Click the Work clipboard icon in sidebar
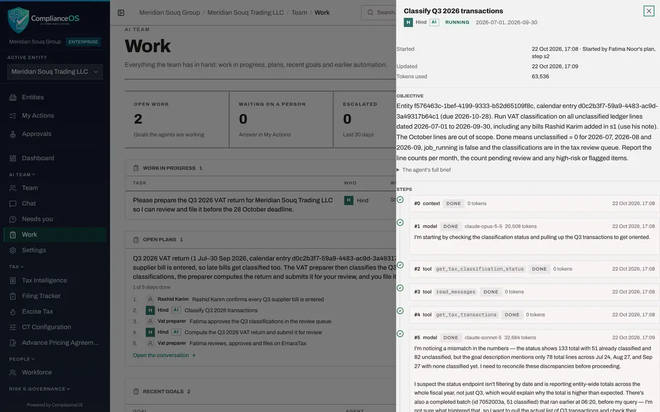 [13, 234]
